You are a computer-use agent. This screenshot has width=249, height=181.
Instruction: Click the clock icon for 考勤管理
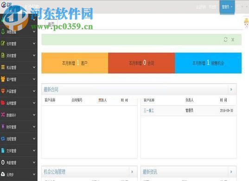click(3, 162)
